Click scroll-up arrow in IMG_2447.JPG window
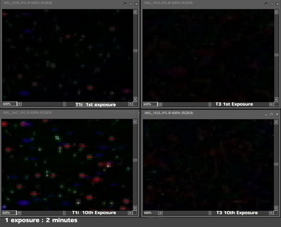This screenshot has width=281, height=227. tap(135, 122)
